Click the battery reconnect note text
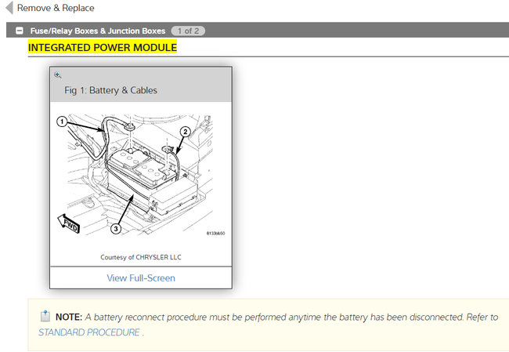509x352 pixels. [x=290, y=317]
